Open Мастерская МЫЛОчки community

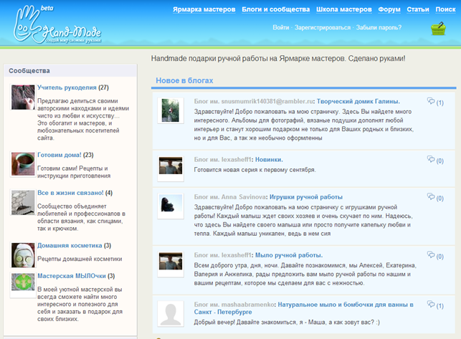pos(72,276)
